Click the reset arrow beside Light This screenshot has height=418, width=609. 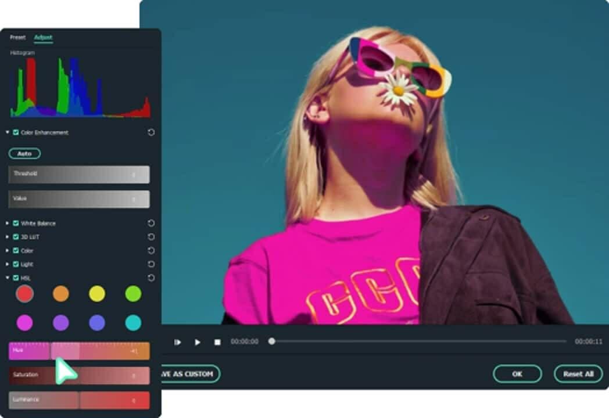(x=151, y=264)
